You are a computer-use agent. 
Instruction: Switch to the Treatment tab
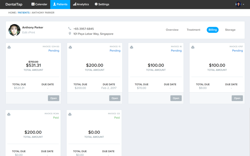click(x=193, y=30)
